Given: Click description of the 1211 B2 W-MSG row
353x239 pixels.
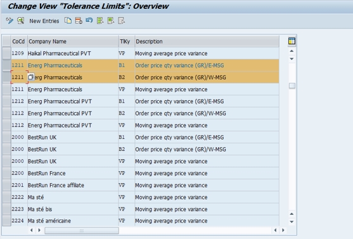Looking at the screenshot, I should click(x=181, y=77).
